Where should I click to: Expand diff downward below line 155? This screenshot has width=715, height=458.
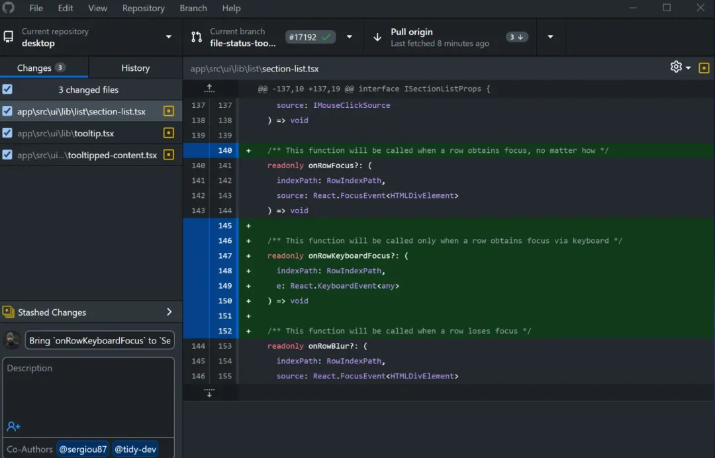[209, 392]
